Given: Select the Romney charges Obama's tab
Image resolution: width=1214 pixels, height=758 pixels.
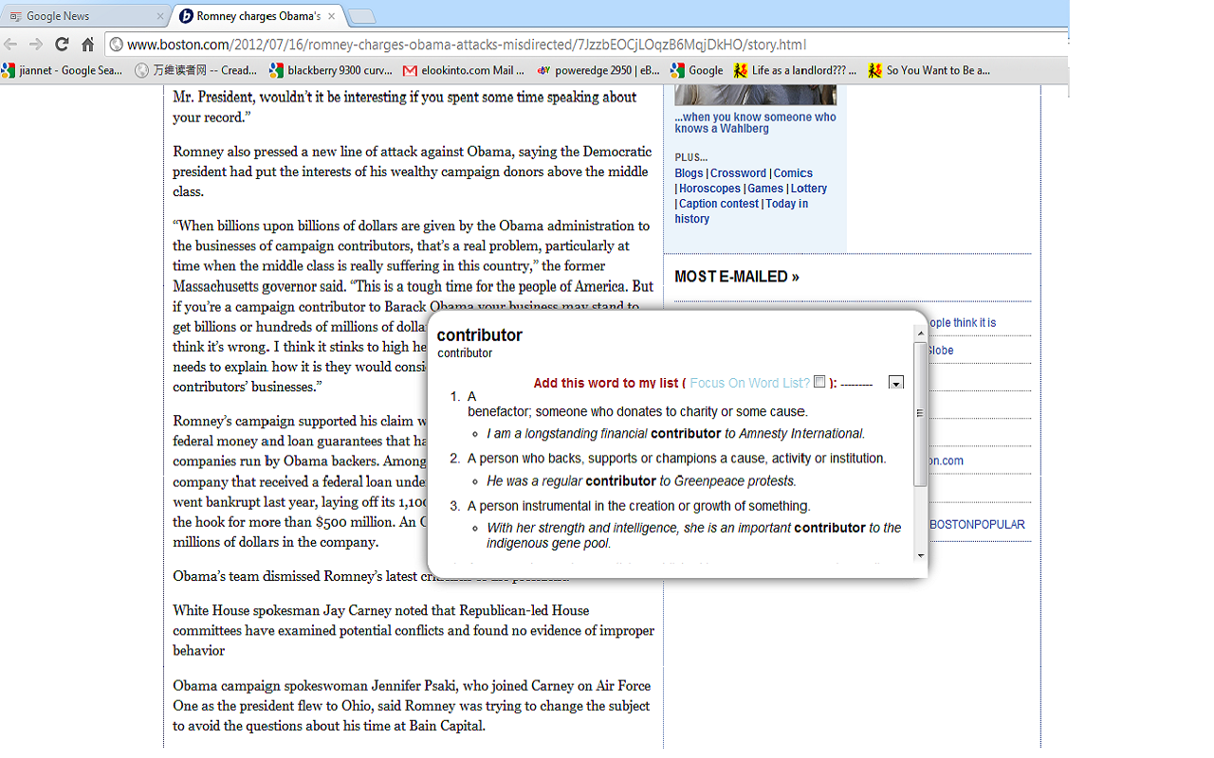Looking at the screenshot, I should pyautogui.click(x=258, y=16).
